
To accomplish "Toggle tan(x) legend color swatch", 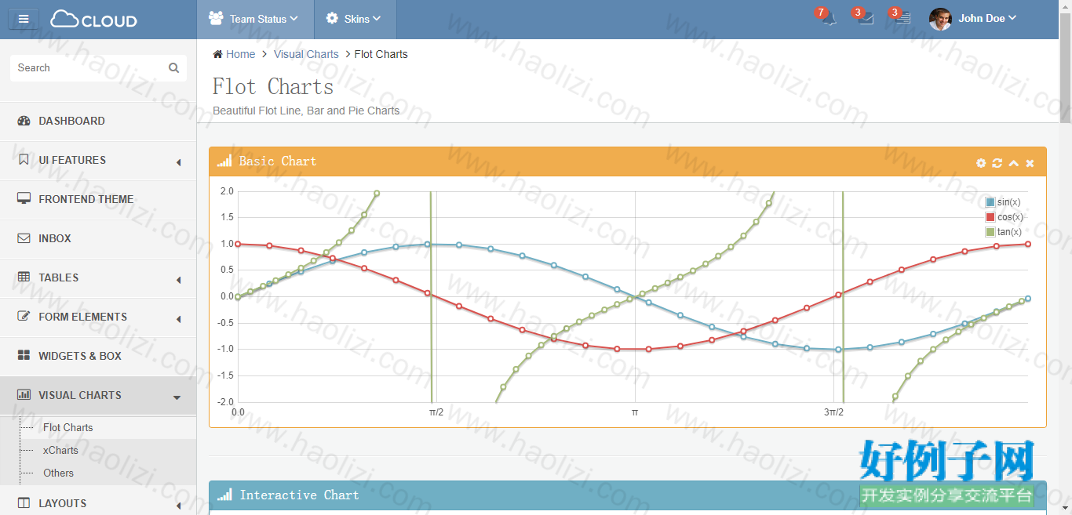I will click(x=990, y=232).
